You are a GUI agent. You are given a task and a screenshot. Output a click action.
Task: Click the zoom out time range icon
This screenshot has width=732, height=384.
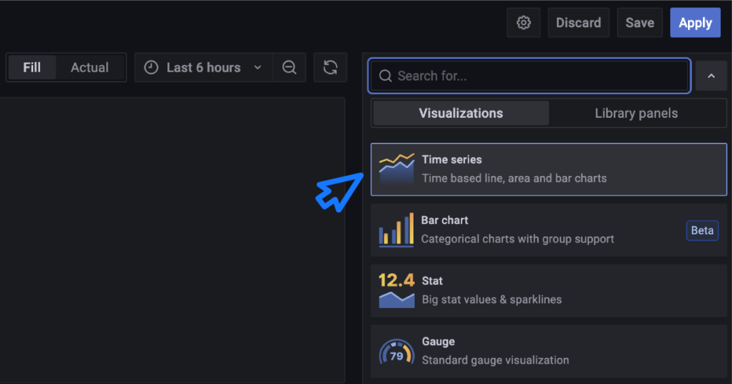click(x=289, y=68)
